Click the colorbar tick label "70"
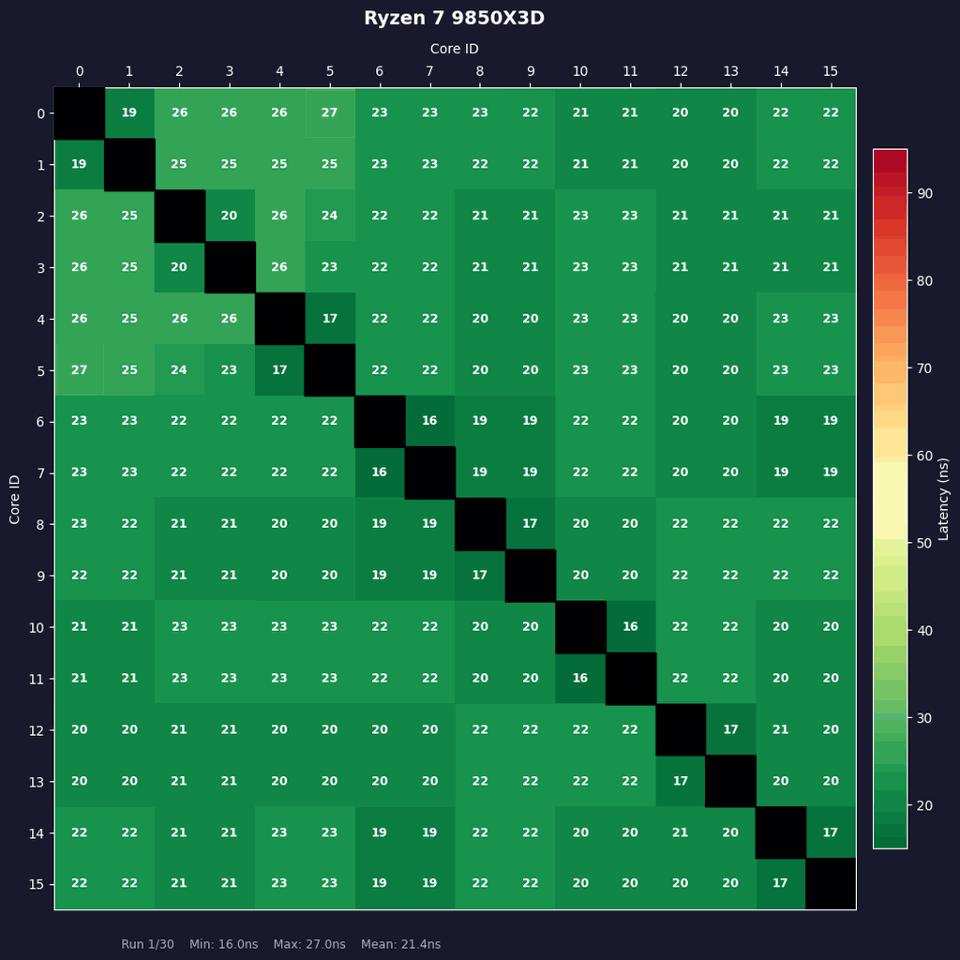Viewport: 960px width, 960px height. [924, 368]
